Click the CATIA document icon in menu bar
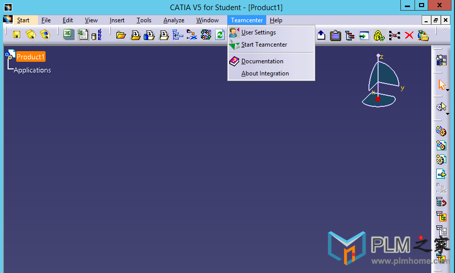455x273 pixels. (x=8, y=20)
